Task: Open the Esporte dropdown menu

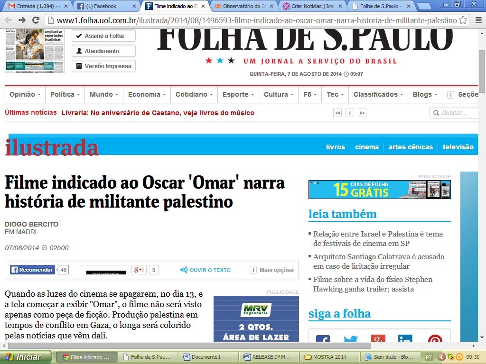Action: click(238, 94)
